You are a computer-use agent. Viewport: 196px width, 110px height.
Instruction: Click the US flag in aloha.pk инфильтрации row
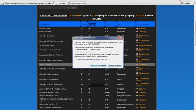point(137,73)
